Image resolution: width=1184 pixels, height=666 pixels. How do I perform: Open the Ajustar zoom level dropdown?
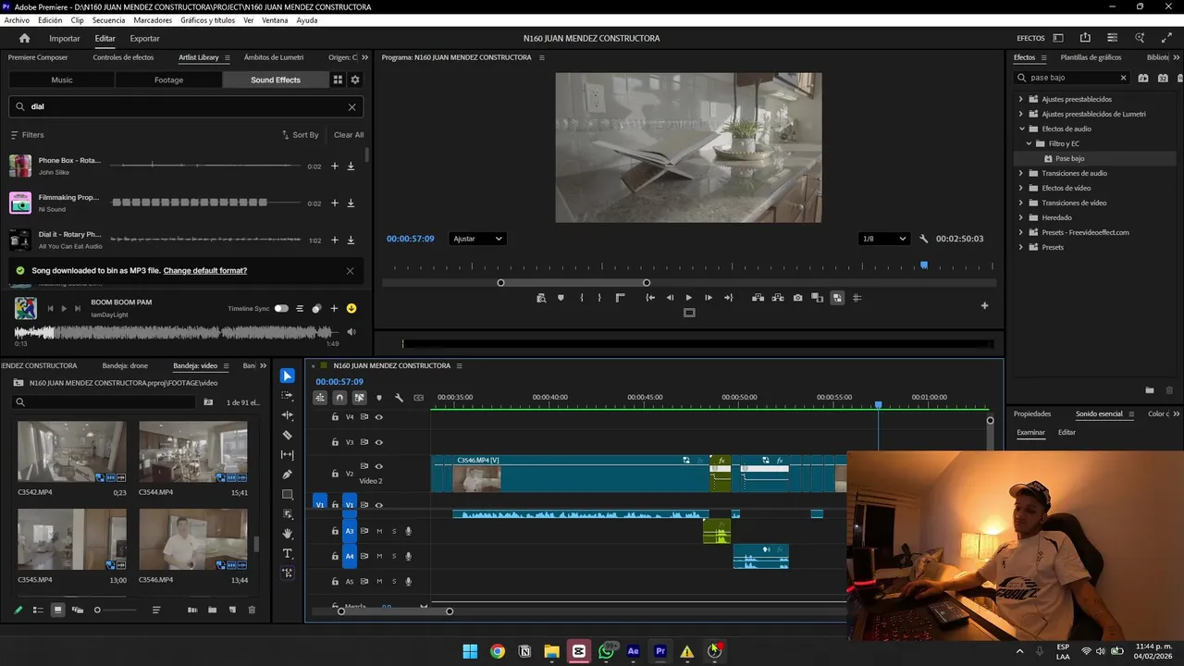[x=477, y=239]
